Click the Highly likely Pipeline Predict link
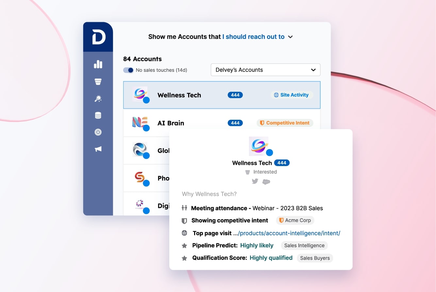 coord(257,245)
